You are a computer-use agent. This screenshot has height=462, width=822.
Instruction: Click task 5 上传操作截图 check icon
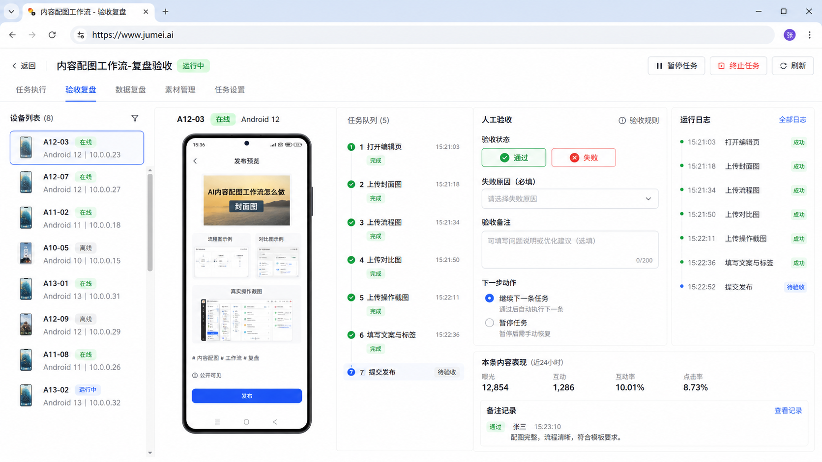(x=351, y=298)
